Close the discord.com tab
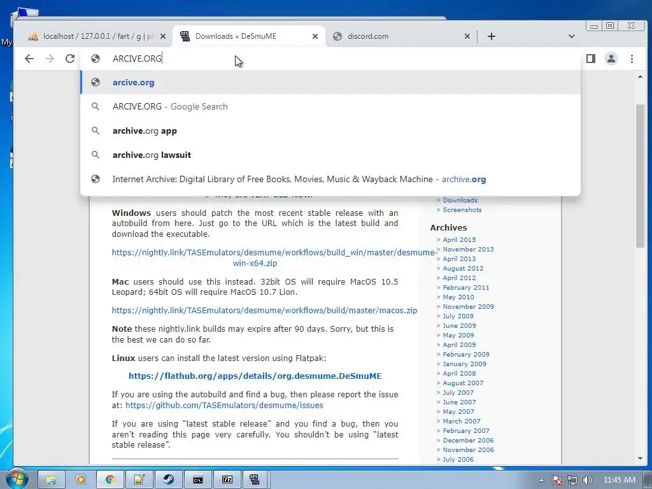 pos(467,36)
